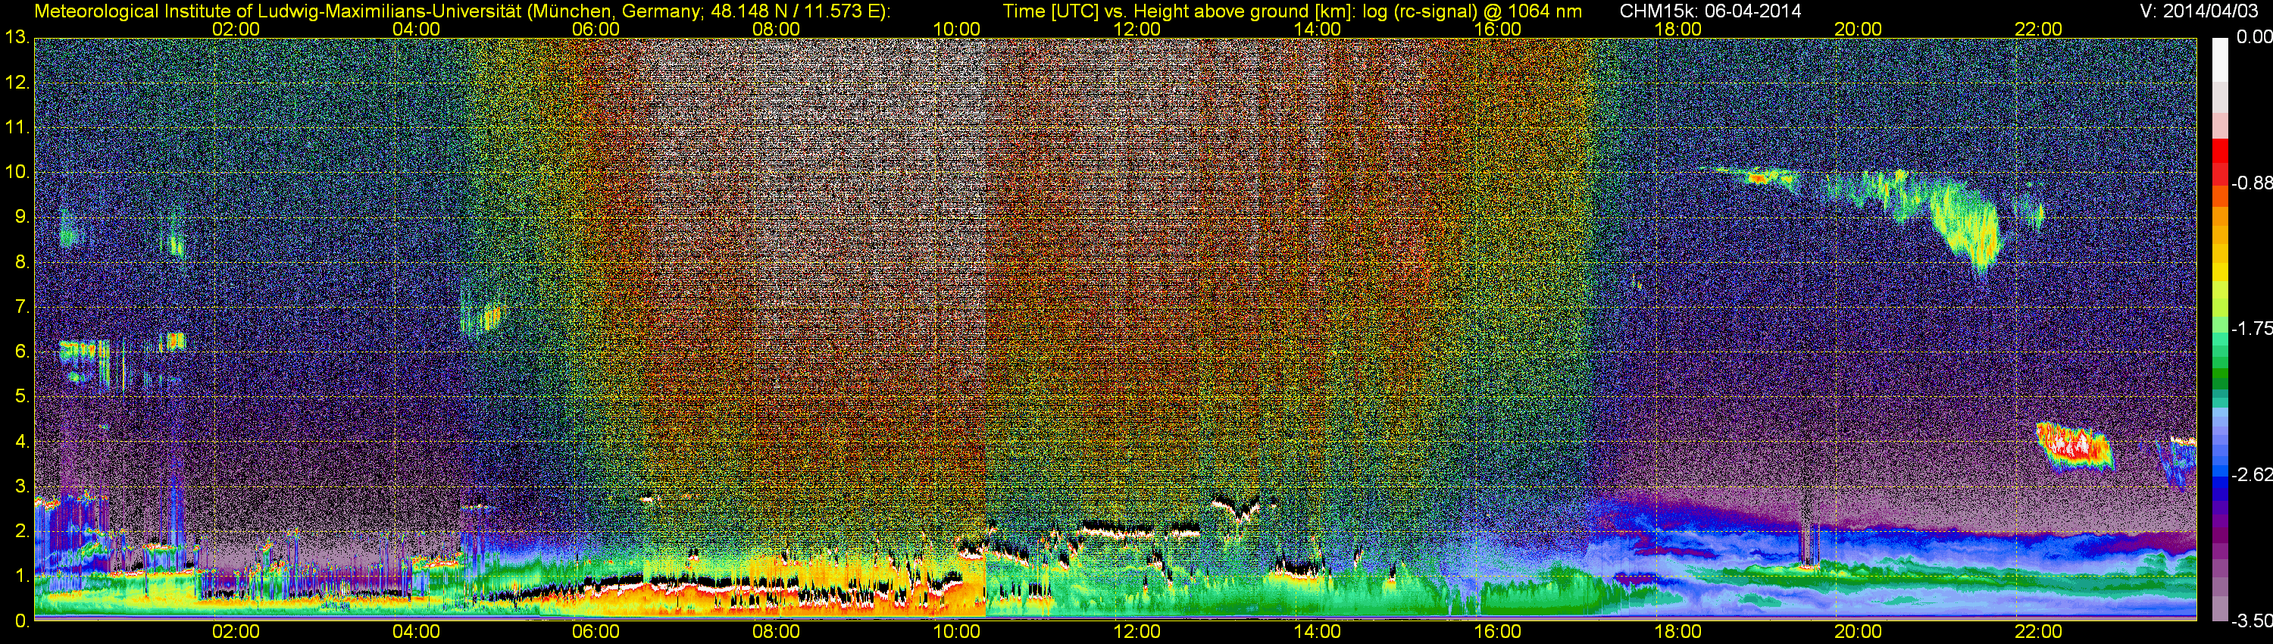
Task: Click the 14:00 label on the top time axis
Action: click(1318, 29)
